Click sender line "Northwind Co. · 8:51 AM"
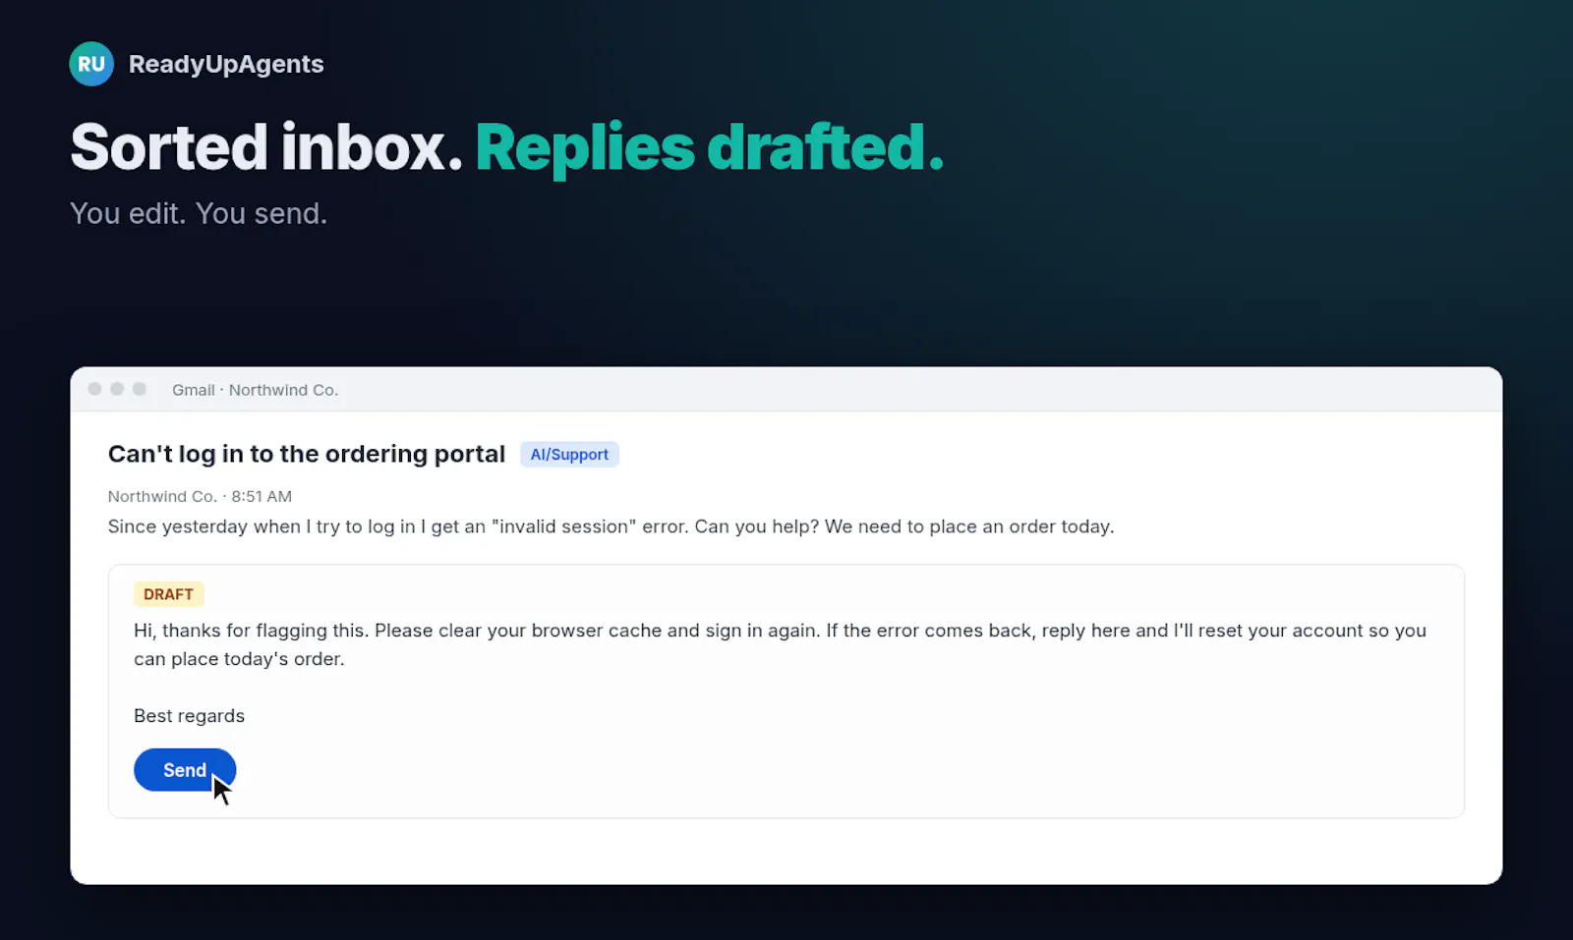Image resolution: width=1573 pixels, height=940 pixels. click(x=200, y=496)
